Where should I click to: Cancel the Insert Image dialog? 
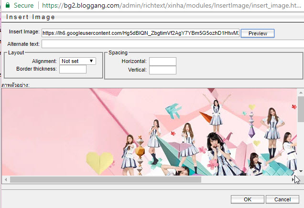[x=282, y=199]
